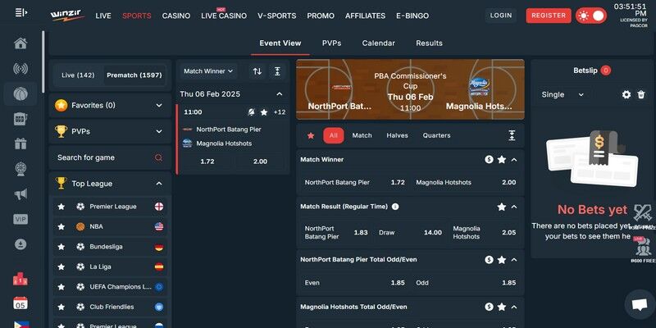
Task: Star the Match Result (Regular Time) market
Action: [x=501, y=207]
